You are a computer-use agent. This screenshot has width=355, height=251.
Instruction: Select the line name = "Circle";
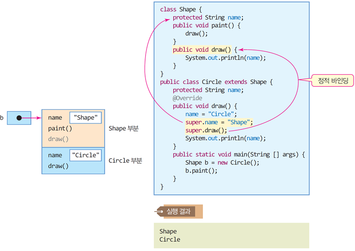(x=211, y=114)
